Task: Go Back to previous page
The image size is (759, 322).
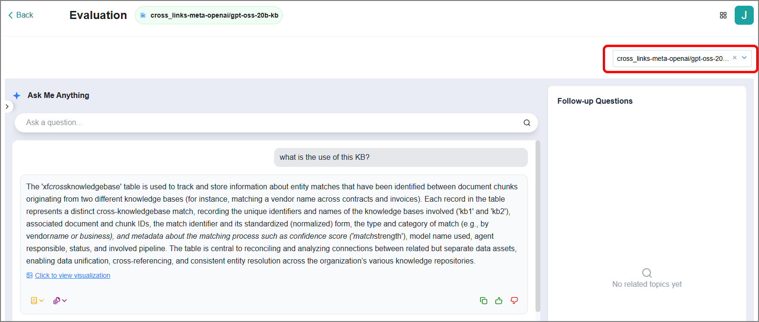Action: (20, 15)
